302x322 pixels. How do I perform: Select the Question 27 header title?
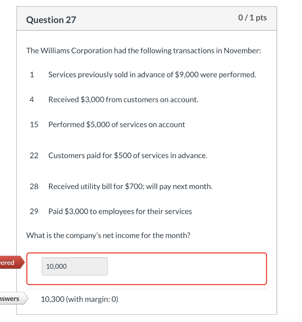[51, 19]
